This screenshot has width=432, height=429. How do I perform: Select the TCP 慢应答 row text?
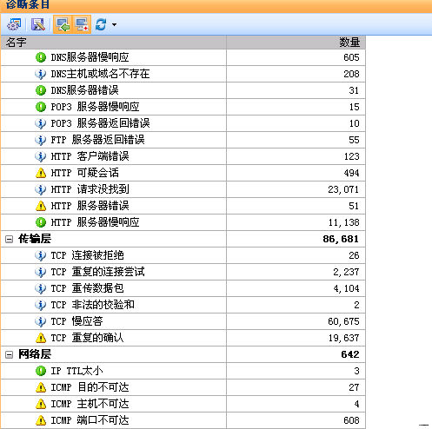pyautogui.click(x=76, y=321)
